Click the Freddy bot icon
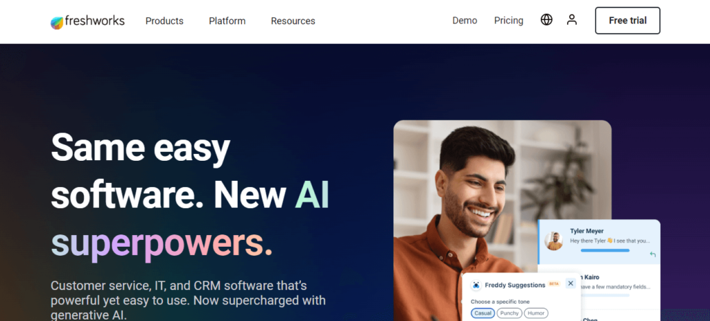Image resolution: width=710 pixels, height=321 pixels. click(476, 285)
